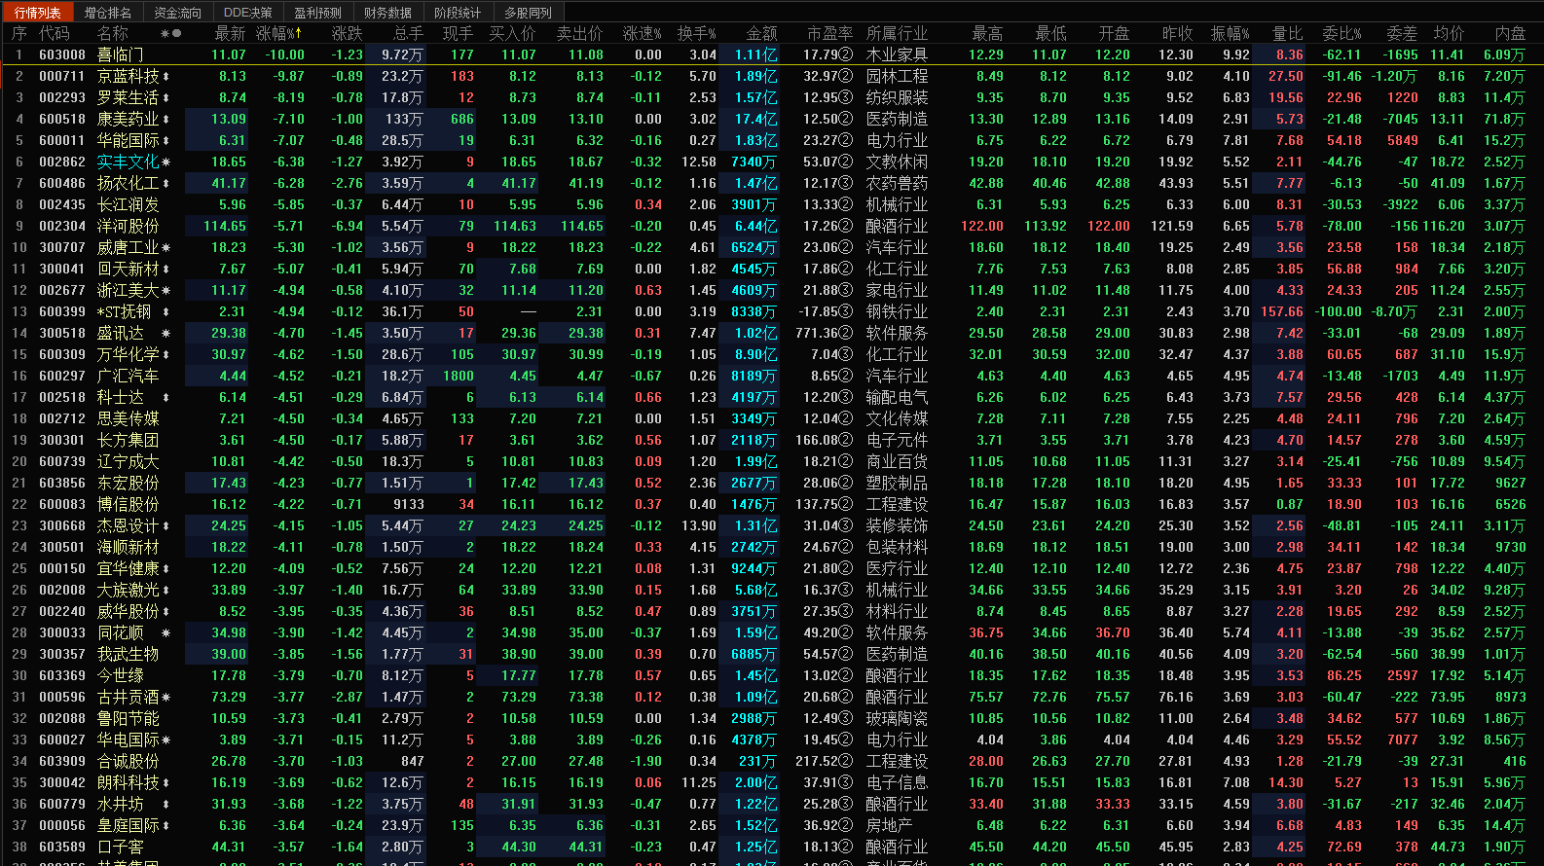This screenshot has width=1544, height=866.
Task: Switch to the 阶段统计 tab
Action: click(458, 13)
